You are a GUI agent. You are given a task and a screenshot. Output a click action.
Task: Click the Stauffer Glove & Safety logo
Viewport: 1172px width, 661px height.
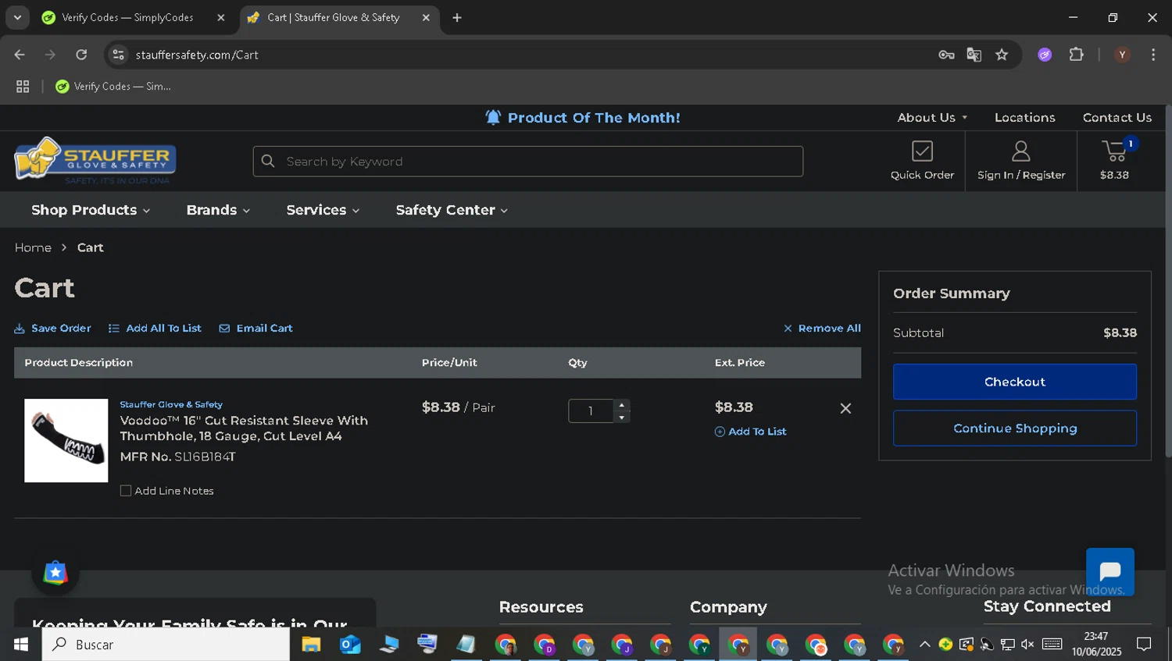click(x=95, y=161)
